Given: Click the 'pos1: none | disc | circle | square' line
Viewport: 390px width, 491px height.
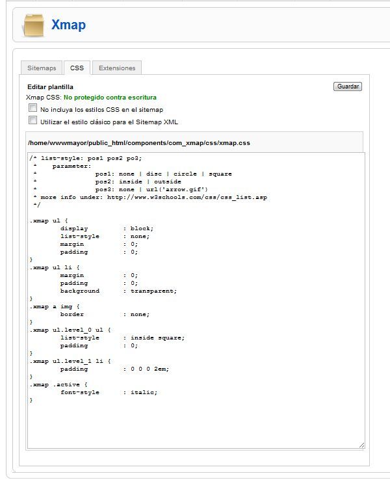Looking at the screenshot, I should click(163, 174).
